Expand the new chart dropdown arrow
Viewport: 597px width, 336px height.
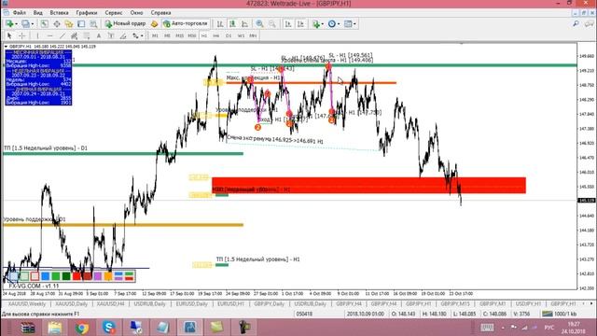click(16, 24)
